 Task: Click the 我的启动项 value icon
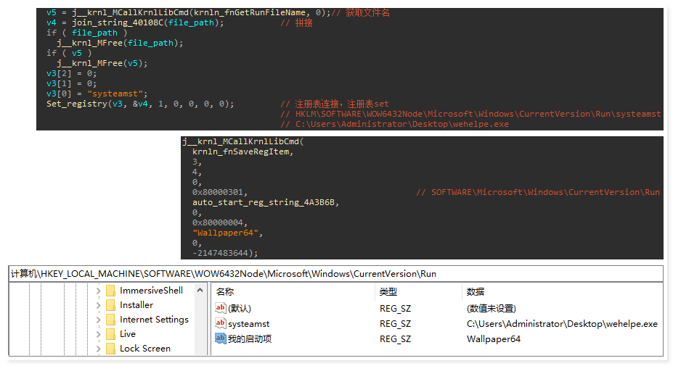221,338
